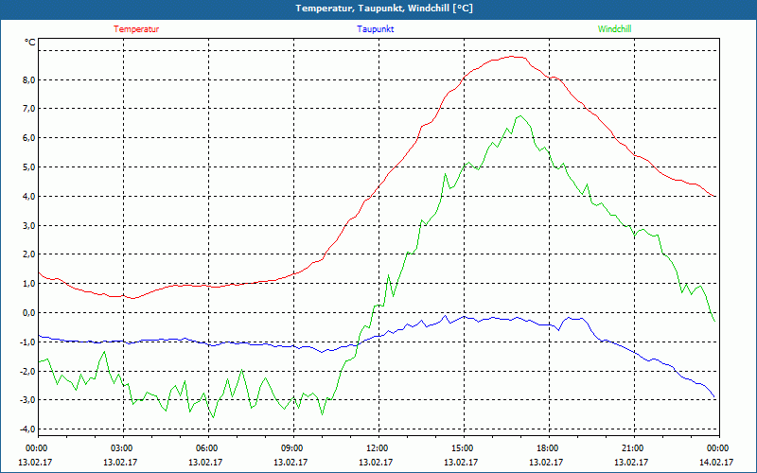Select the 18:00 time label on the x-axis
The width and height of the screenshot is (757, 473).
coord(547,448)
